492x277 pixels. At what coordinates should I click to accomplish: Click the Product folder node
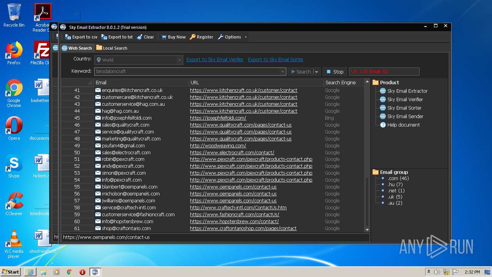coord(386,82)
